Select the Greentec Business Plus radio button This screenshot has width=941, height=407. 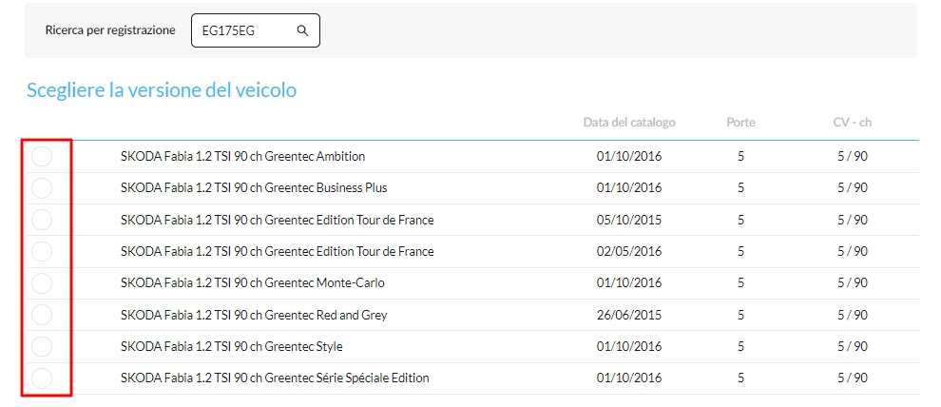coord(42,188)
